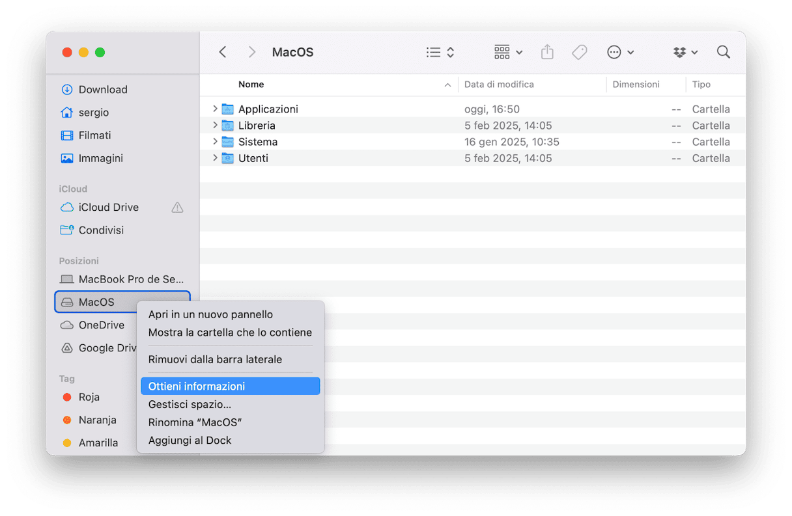This screenshot has width=792, height=516.
Task: Click the Search magnifier icon
Action: point(723,52)
